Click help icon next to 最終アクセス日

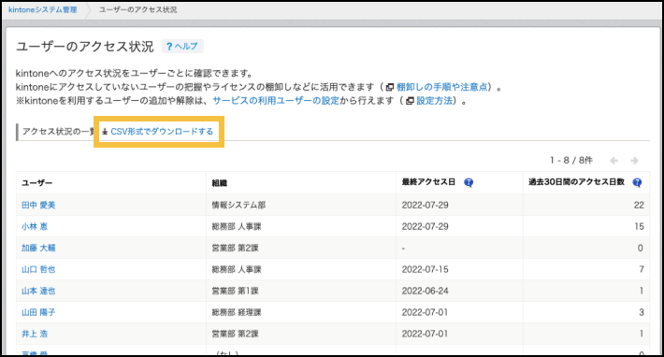(469, 182)
